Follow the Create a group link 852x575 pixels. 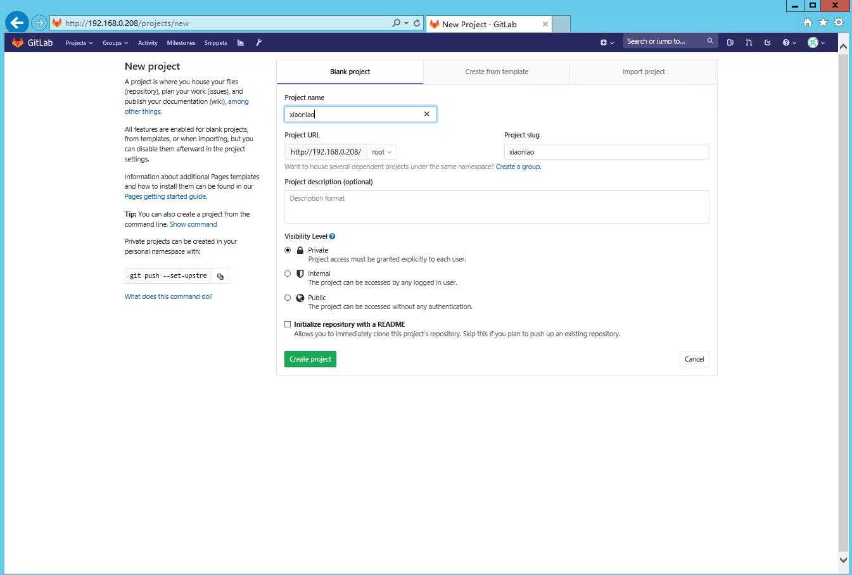coord(518,167)
